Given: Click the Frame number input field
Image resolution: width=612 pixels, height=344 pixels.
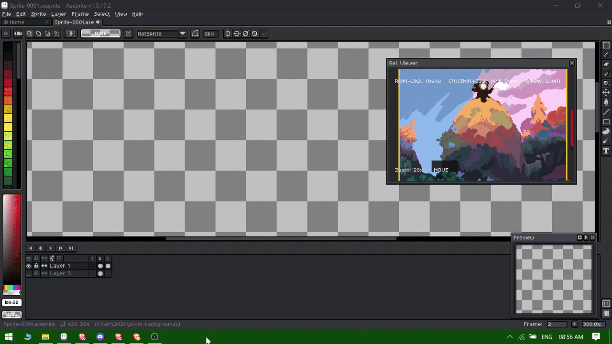Looking at the screenshot, I should [x=557, y=324].
